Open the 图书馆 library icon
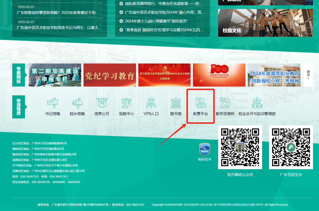Image resolution: width=319 pixels, height=211 pixels. click(x=176, y=103)
